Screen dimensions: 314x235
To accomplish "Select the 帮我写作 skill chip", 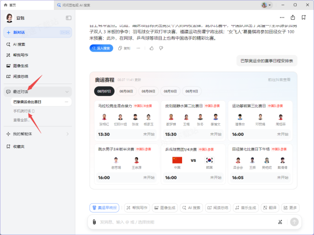I will pyautogui.click(x=137, y=208).
